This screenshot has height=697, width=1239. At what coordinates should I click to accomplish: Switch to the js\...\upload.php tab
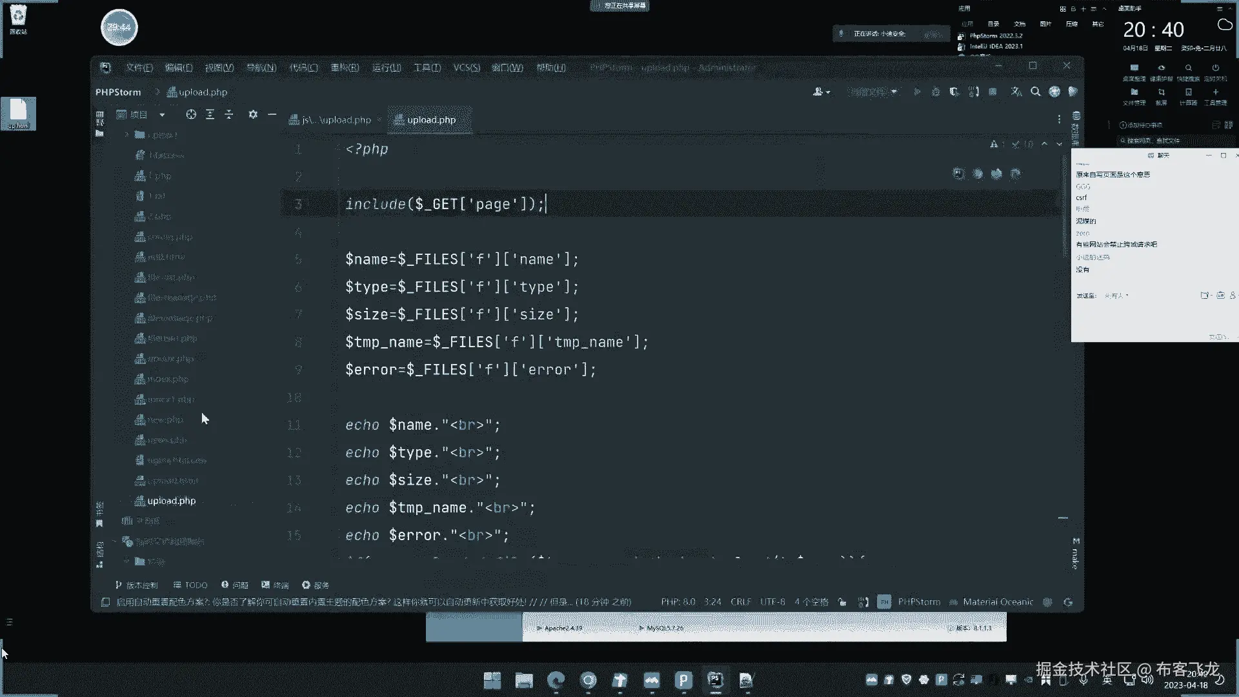336,120
